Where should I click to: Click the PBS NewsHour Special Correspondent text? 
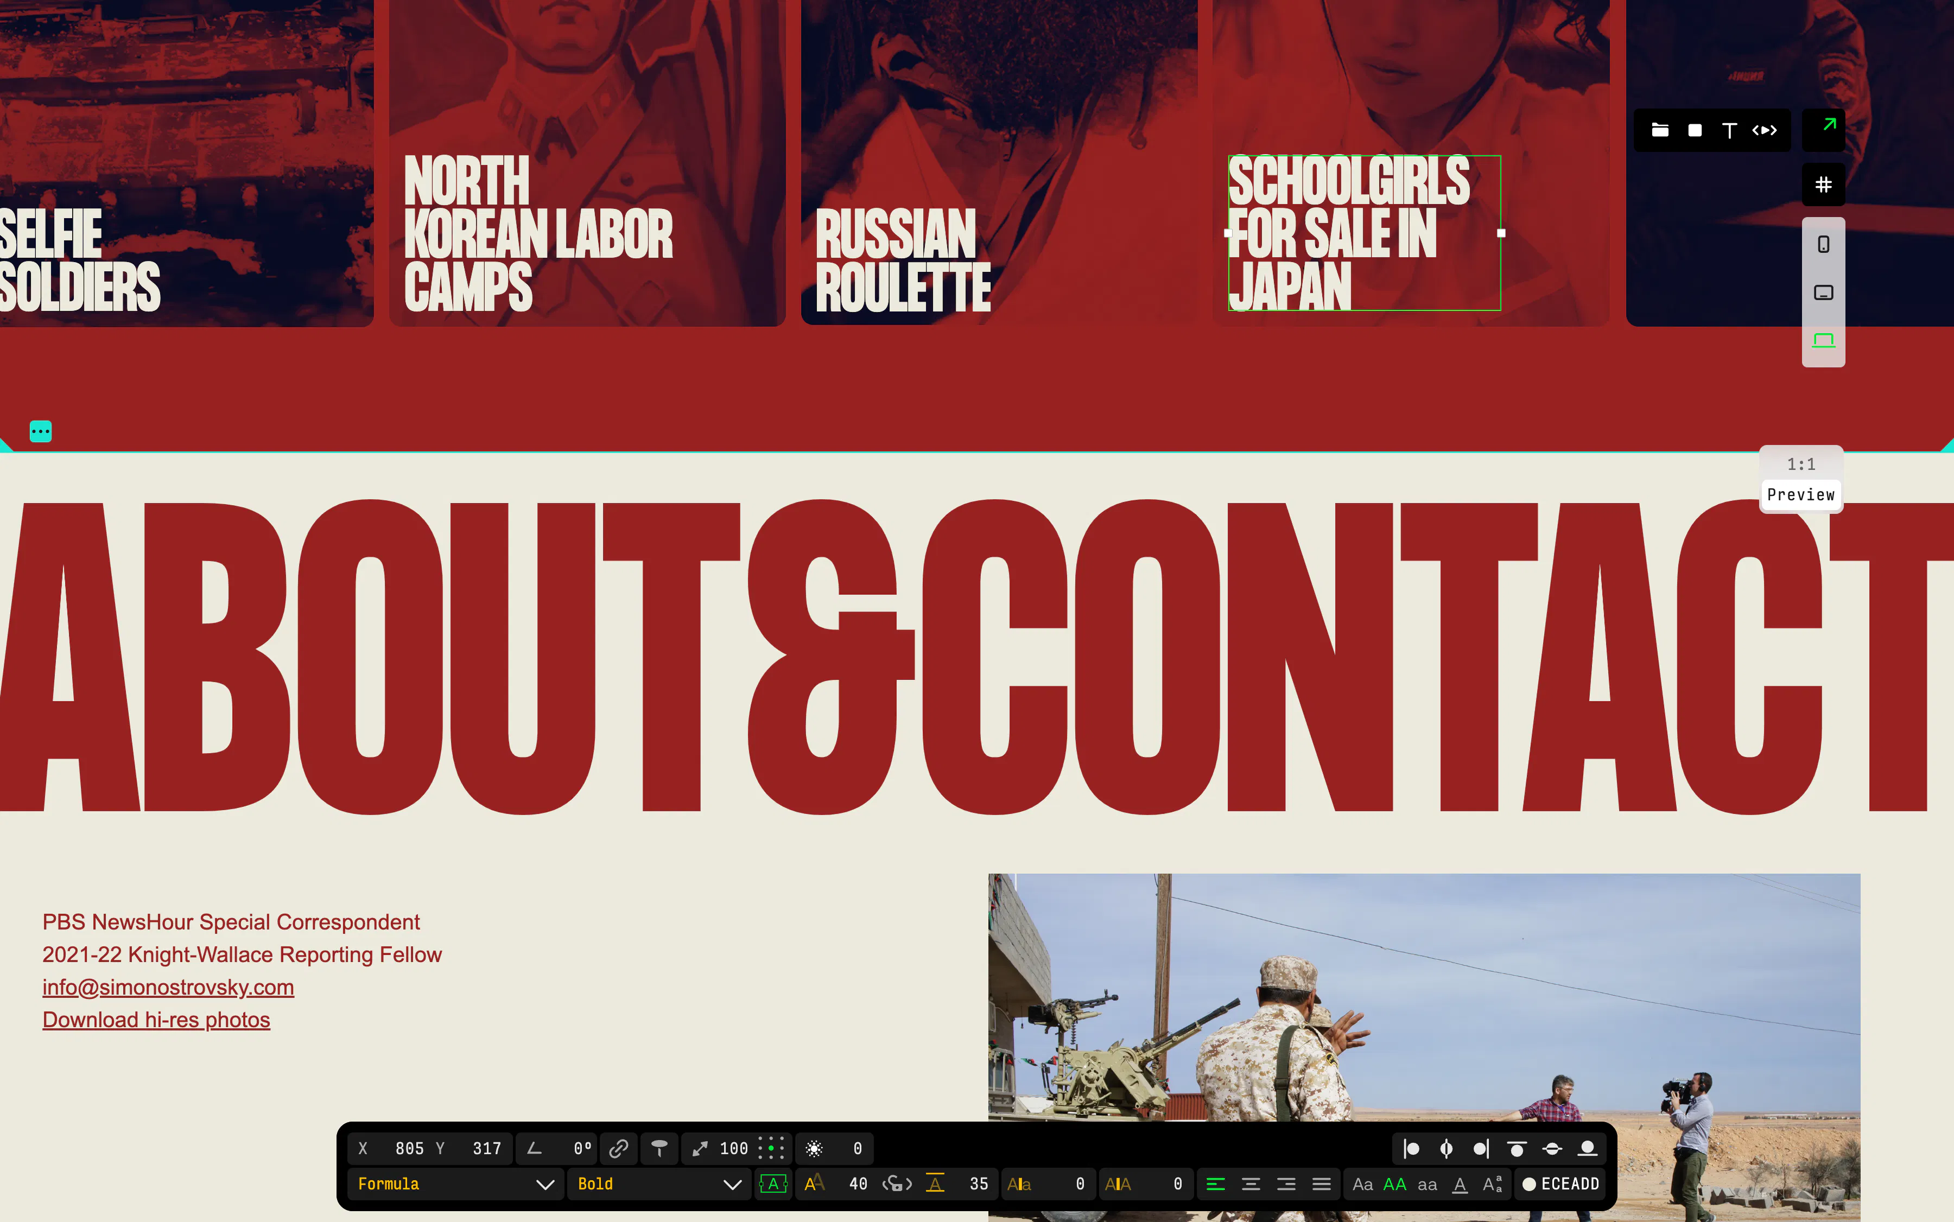[x=230, y=922]
